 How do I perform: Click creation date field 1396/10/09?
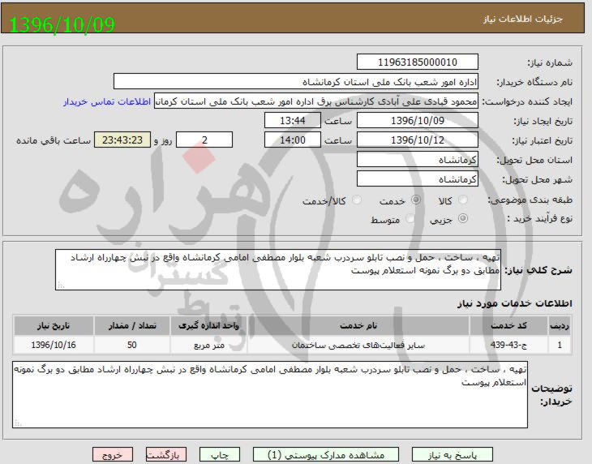pos(417,120)
